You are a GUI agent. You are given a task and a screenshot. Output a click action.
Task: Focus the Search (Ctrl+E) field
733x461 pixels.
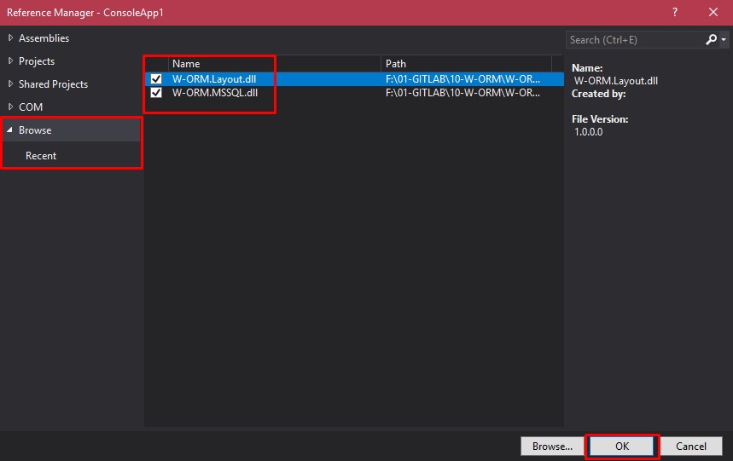[633, 40]
